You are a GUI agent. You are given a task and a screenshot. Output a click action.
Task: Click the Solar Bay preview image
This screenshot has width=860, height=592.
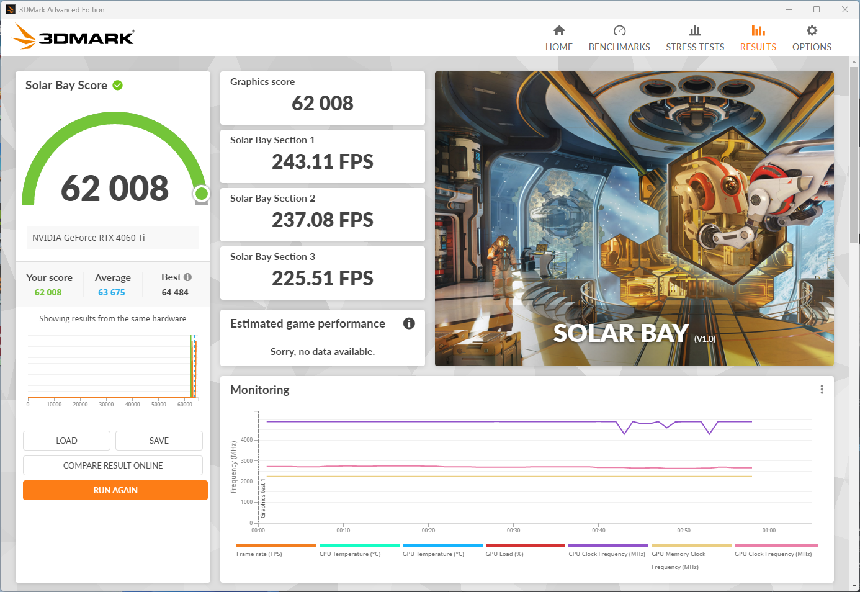(634, 218)
